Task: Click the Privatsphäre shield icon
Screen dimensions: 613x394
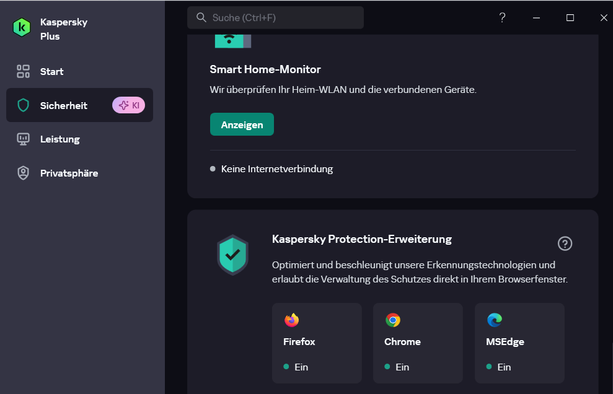Action: 23,173
